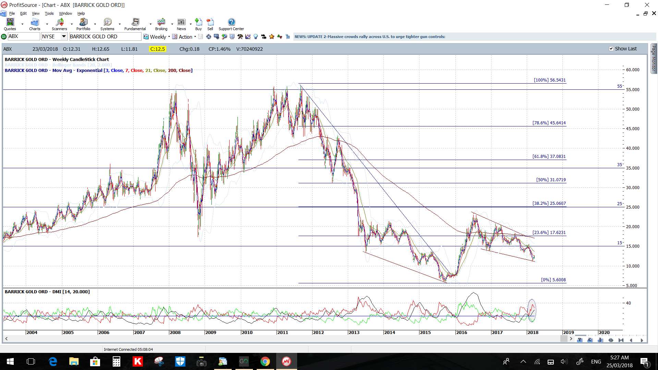Click the red and green arrows icon
This screenshot has width=658, height=370.
point(280,37)
